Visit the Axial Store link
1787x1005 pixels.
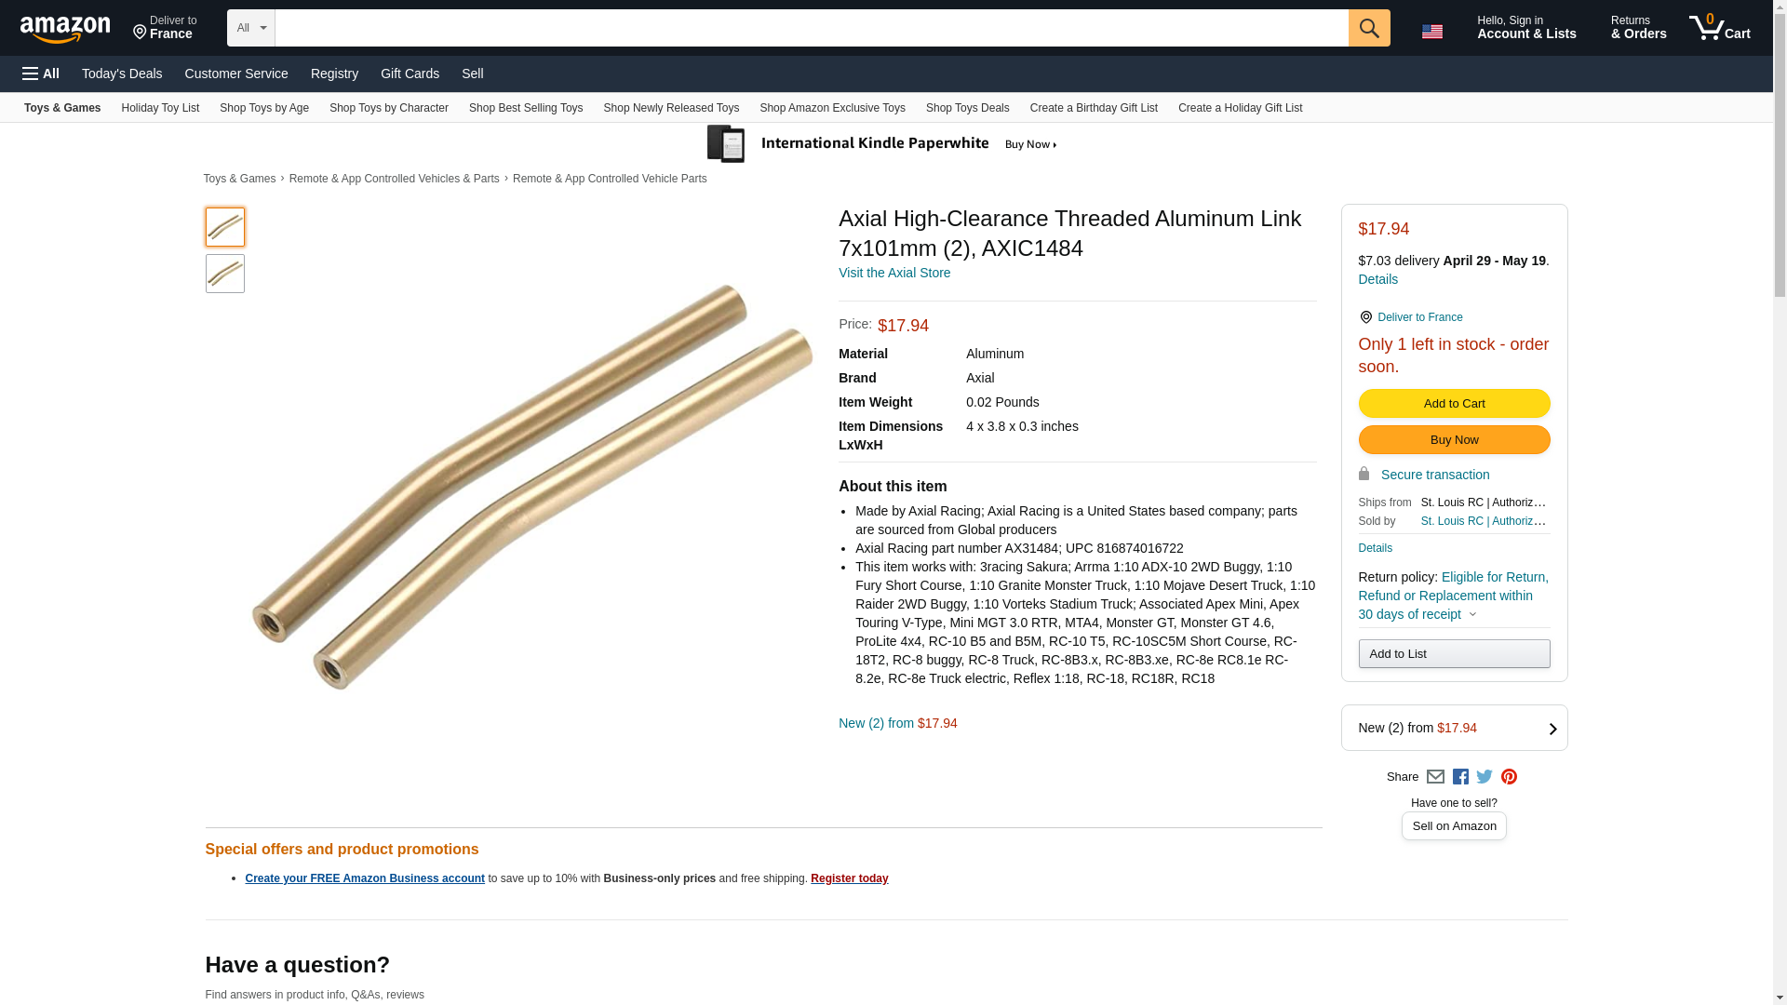893,273
